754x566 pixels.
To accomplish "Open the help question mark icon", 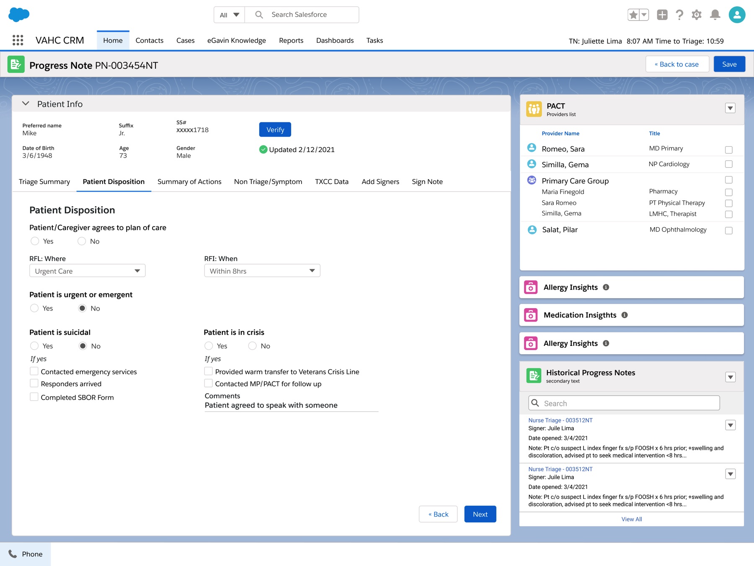I will pos(679,15).
